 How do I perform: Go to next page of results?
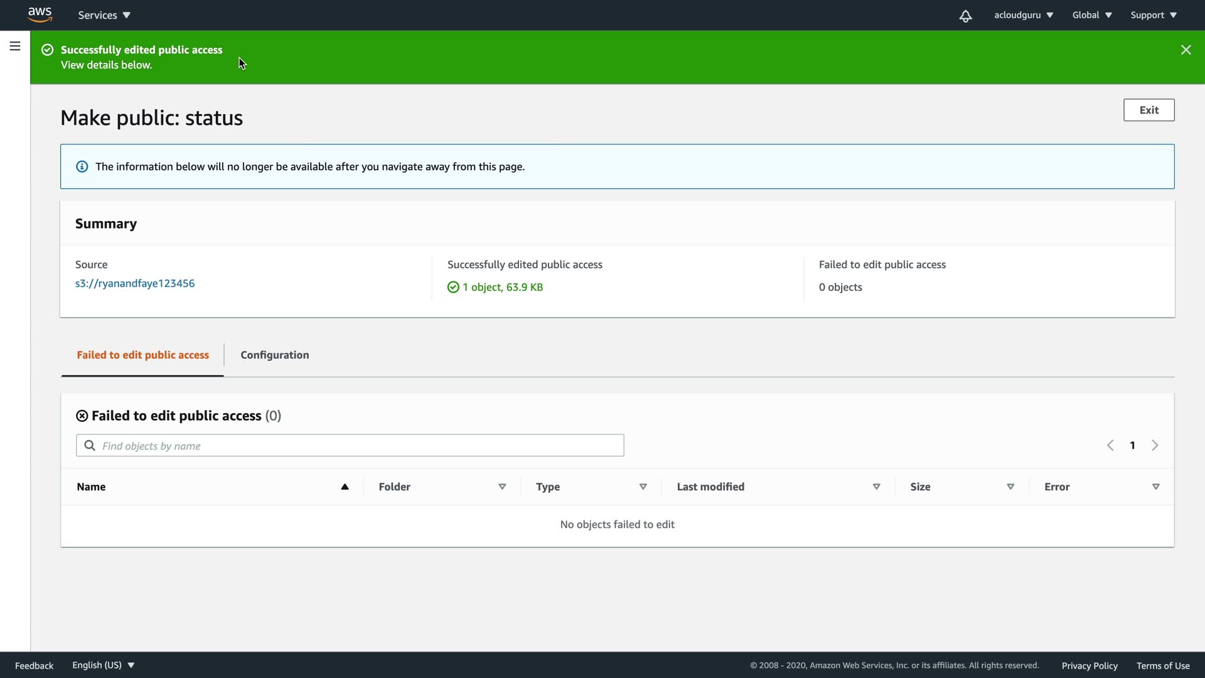(1155, 445)
